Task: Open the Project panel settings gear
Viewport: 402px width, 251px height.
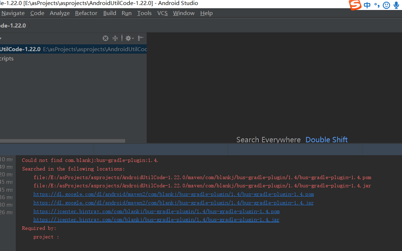Action: [x=128, y=38]
